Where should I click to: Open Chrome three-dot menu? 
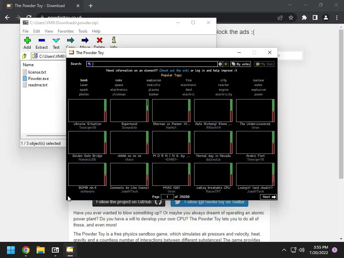tap(337, 17)
